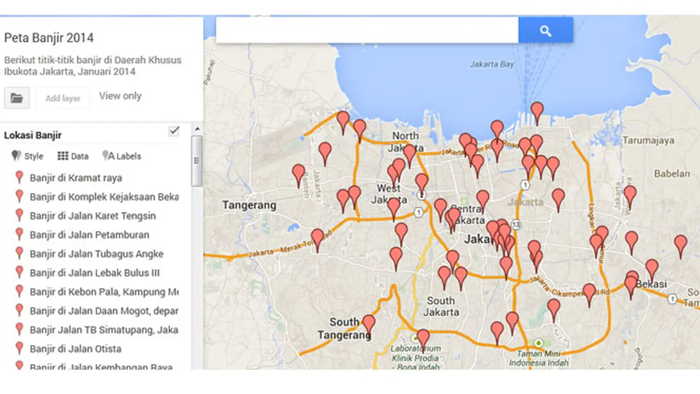This screenshot has width=700, height=394.
Task: Select Banjir di Jalan Lebak Bulus III entry
Action: coord(95,273)
